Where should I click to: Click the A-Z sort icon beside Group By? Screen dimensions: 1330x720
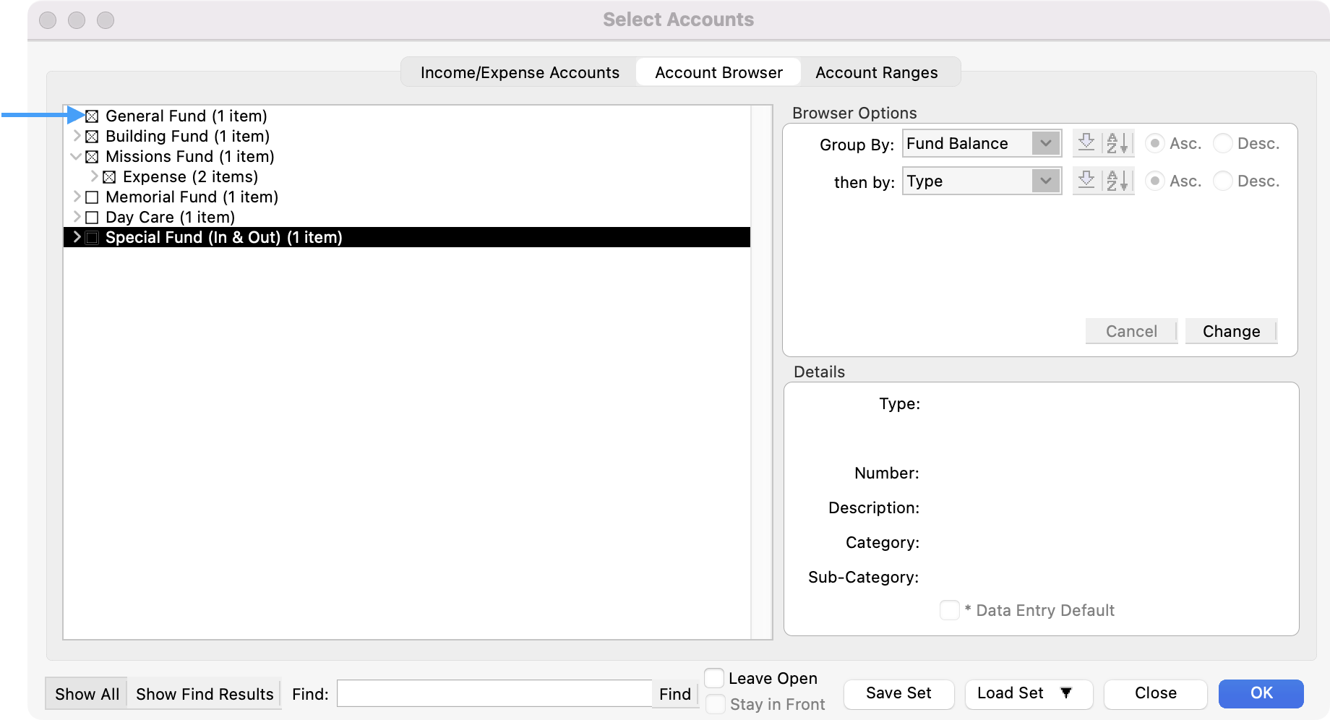(x=1117, y=143)
